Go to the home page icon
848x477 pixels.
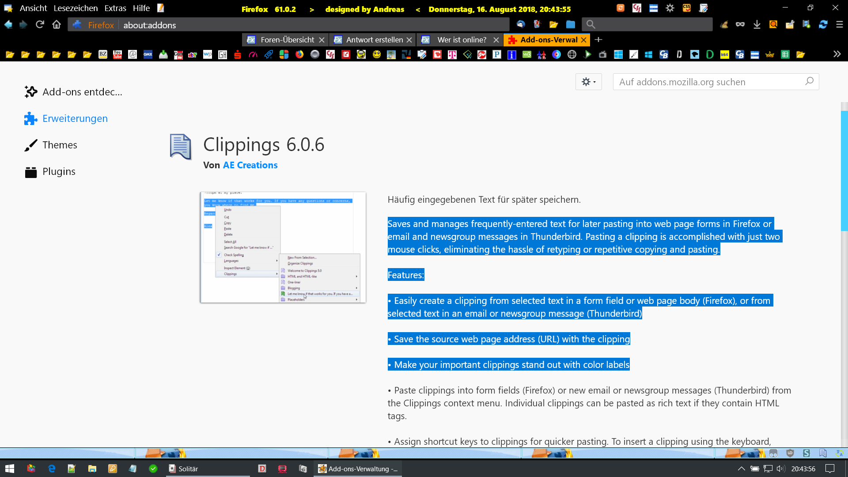pos(57,25)
